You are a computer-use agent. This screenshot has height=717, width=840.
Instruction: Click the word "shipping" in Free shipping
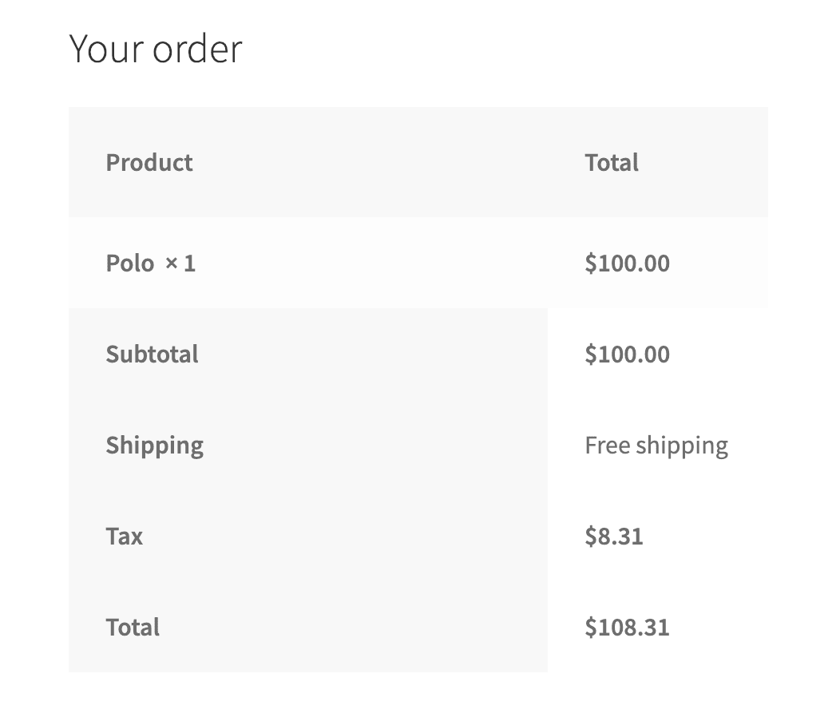682,446
